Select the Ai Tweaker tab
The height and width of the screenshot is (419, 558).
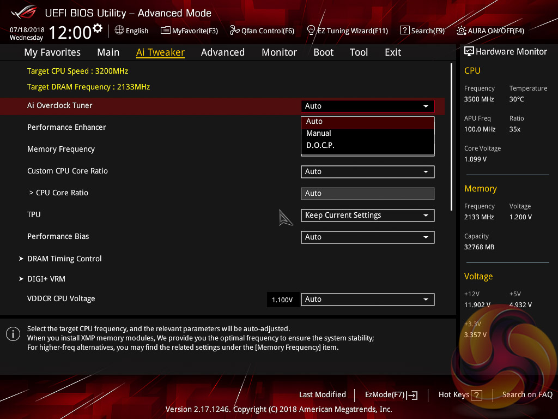(x=160, y=52)
